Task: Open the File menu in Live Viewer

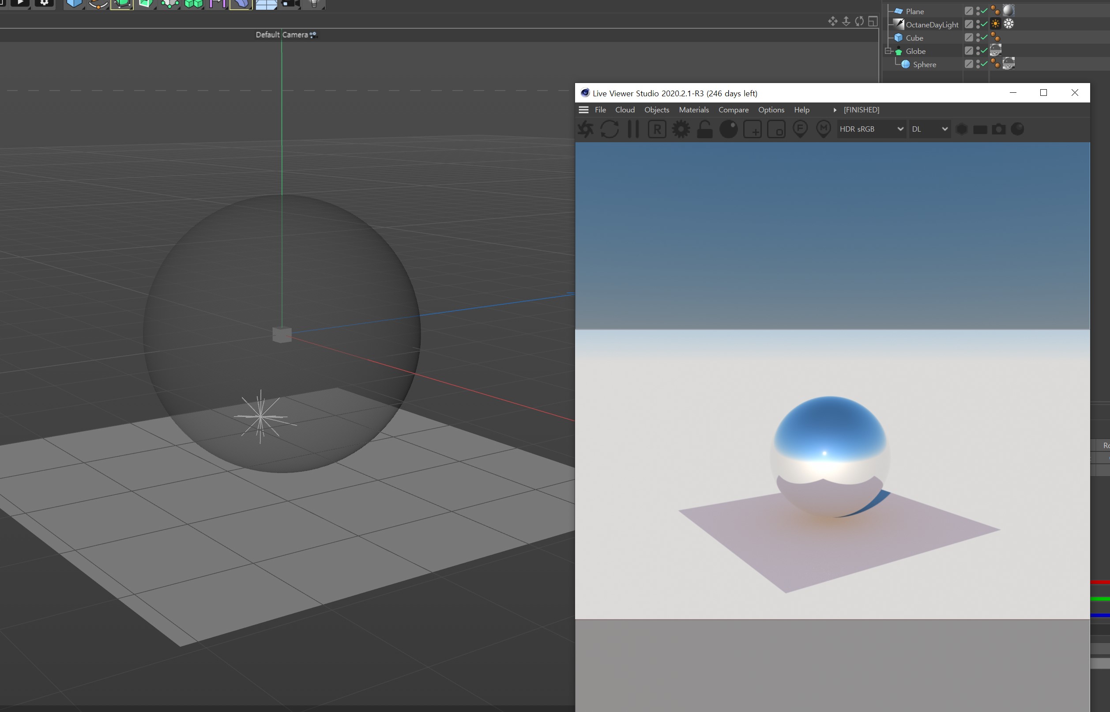Action: (601, 110)
